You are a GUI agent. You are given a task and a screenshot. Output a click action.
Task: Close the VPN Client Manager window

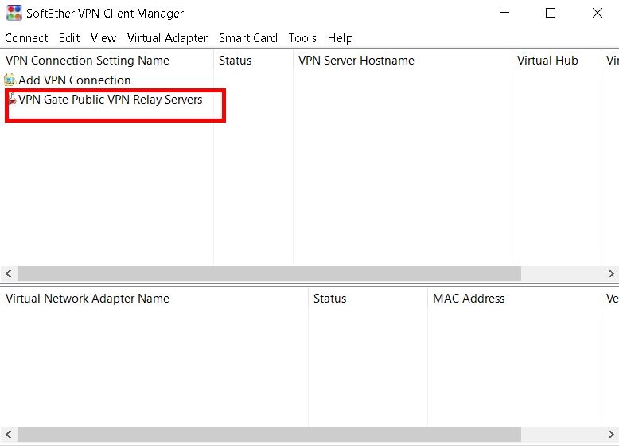[598, 13]
